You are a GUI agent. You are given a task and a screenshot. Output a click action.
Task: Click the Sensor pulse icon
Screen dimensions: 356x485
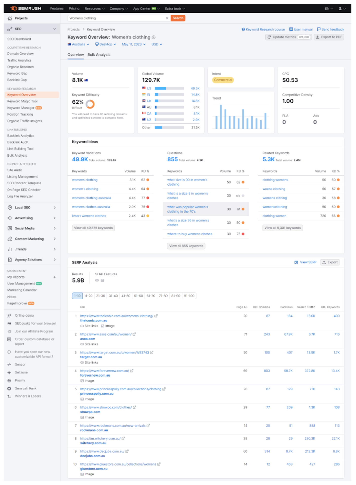9,364
